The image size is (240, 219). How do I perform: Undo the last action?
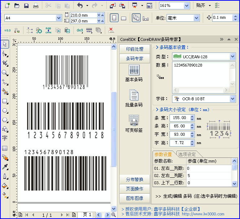80,6
